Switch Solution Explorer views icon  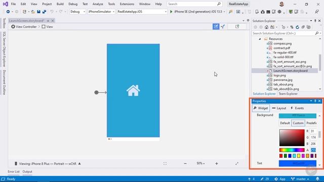point(272,27)
